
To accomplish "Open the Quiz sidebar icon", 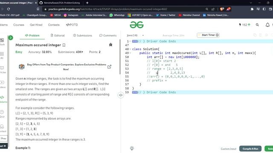I will pos(2,114).
